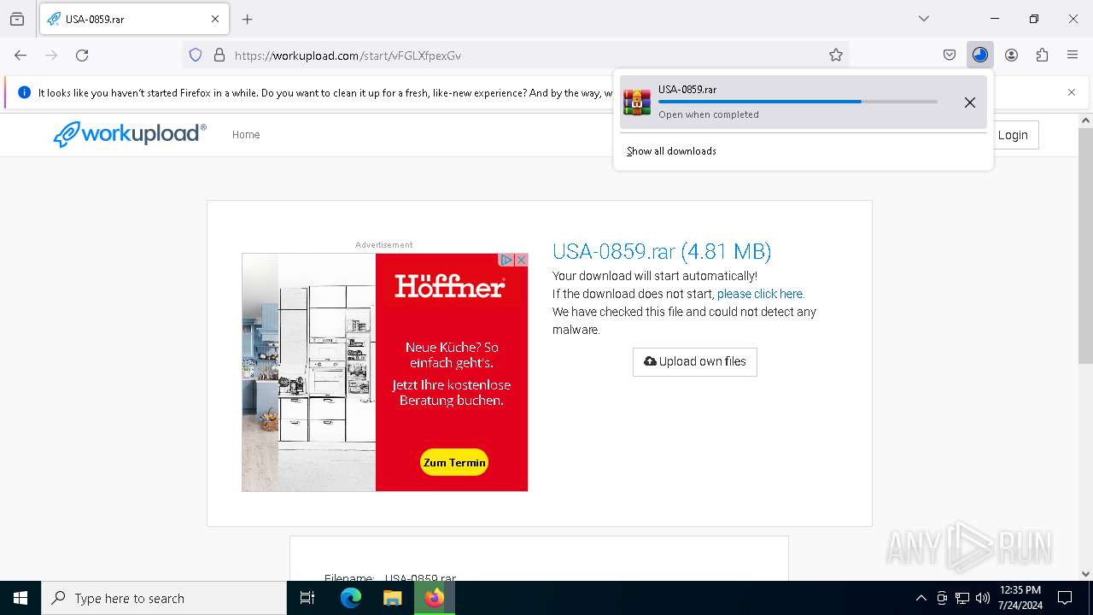Dismiss the Firefox refresh notification bar

pos(1072,92)
